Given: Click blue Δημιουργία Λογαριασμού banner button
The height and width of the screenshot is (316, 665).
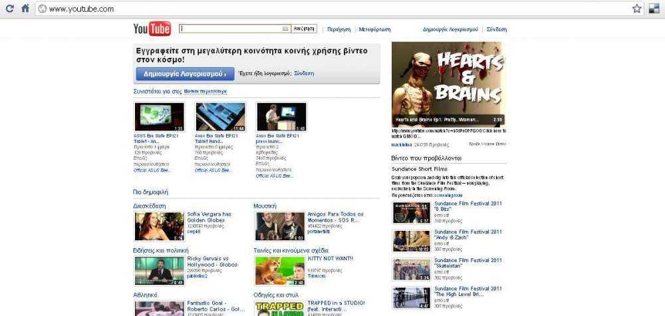Looking at the screenshot, I should [185, 74].
